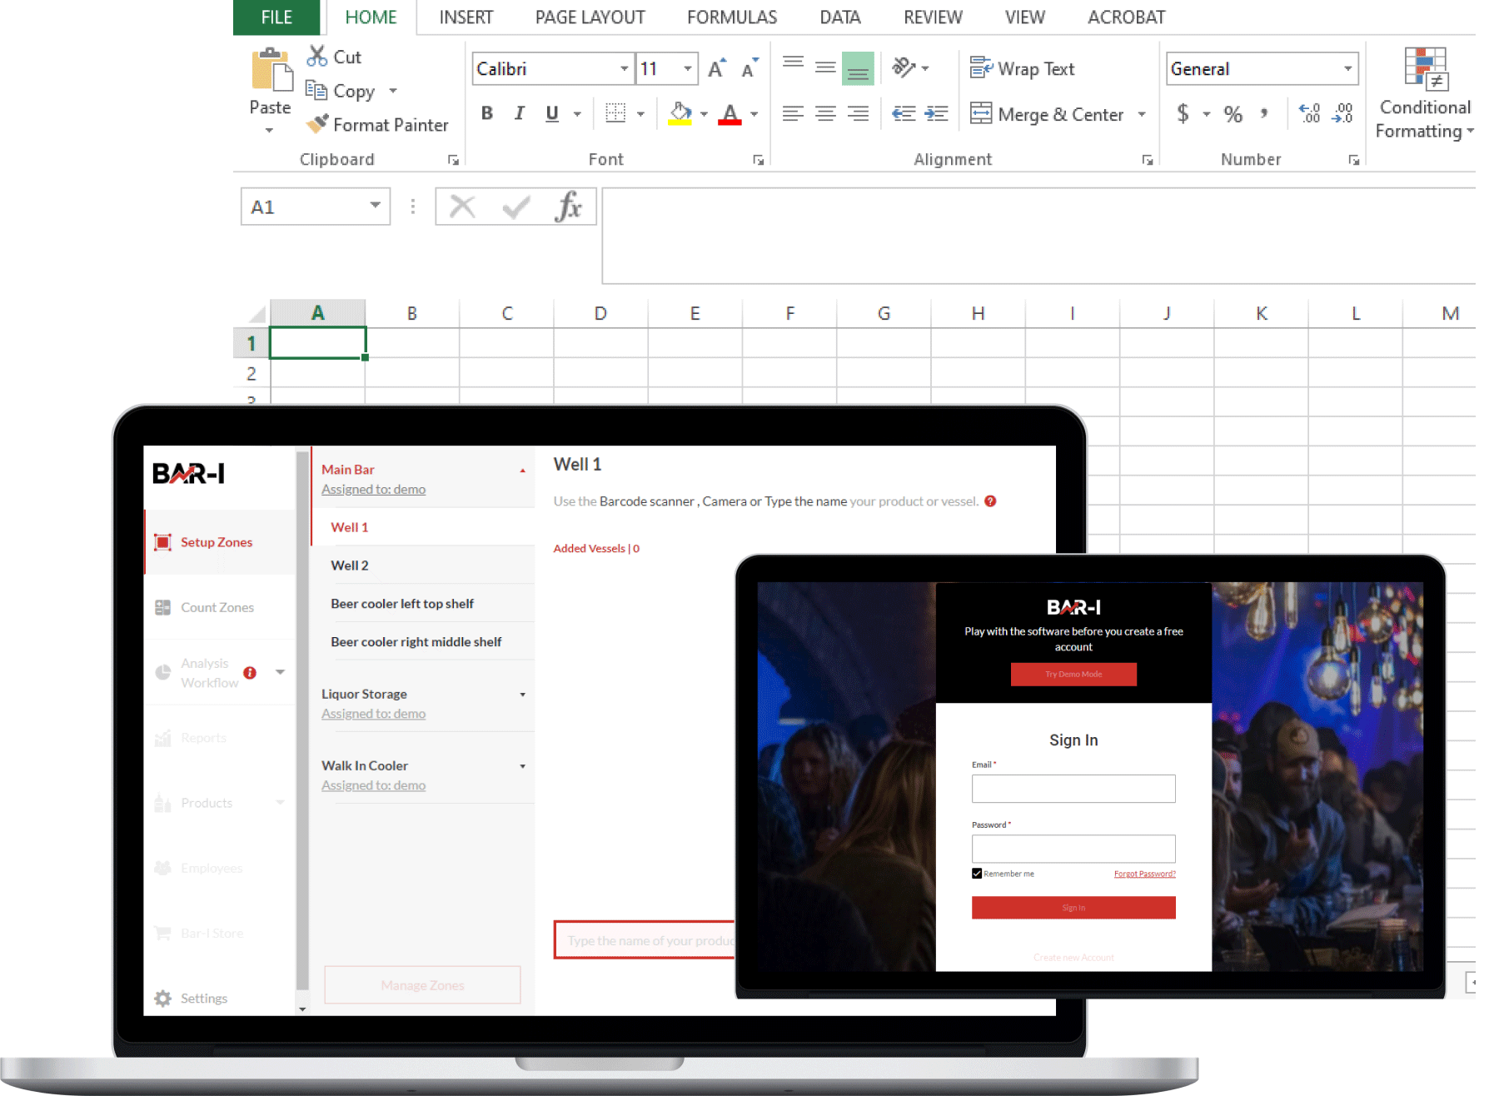Click the Excel formula bar
This screenshot has height=1096, width=1504.
[x=1038, y=236]
